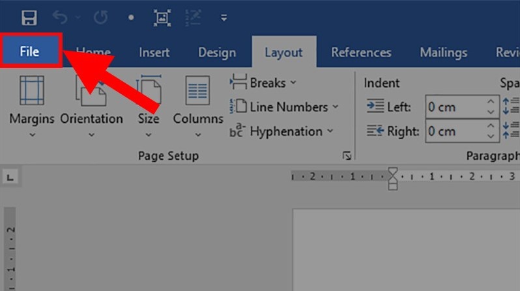Switch to the Insert tab
This screenshot has width=520, height=291.
154,53
